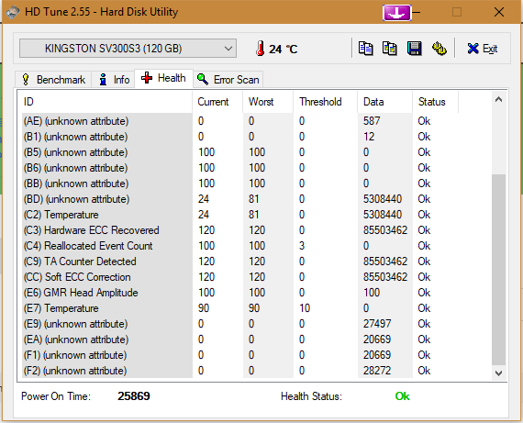Select the (B6) unknown attribute row
This screenshot has height=423, width=523.
point(240,168)
